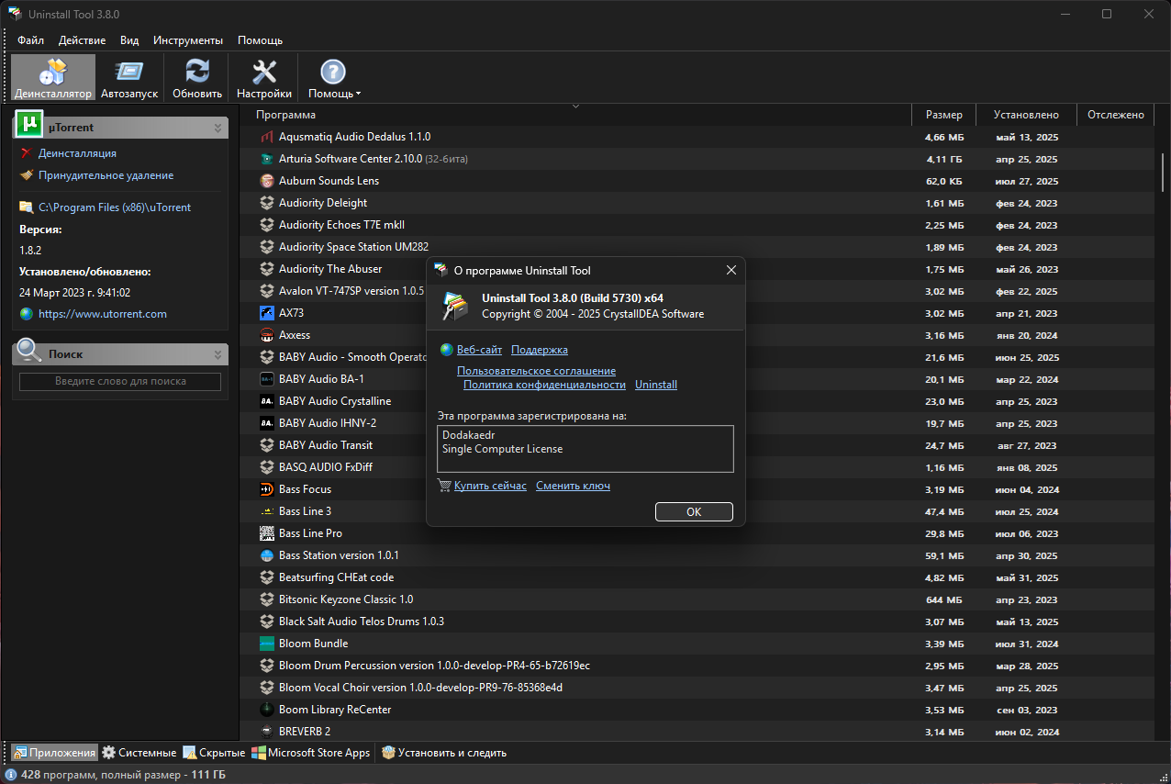Select Bloom Vocal Choir version row
The height and width of the screenshot is (784, 1171).
point(697,688)
